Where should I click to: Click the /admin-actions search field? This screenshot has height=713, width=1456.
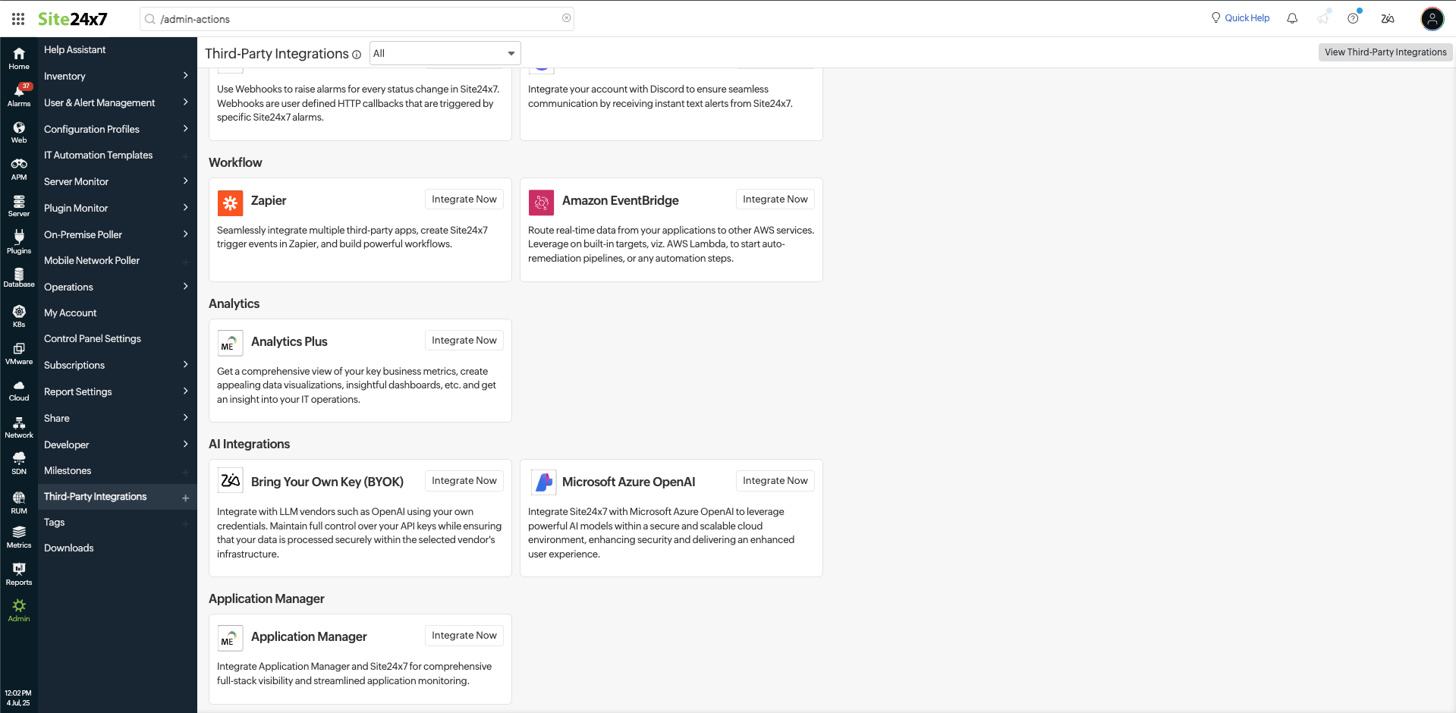(x=357, y=19)
